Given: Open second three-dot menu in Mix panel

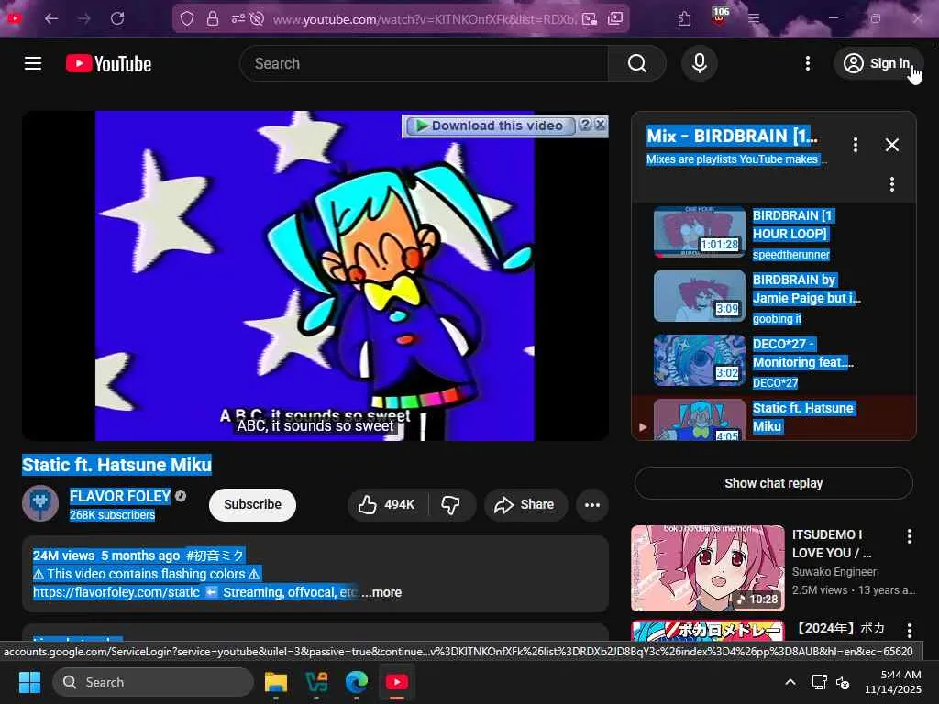Looking at the screenshot, I should point(891,183).
